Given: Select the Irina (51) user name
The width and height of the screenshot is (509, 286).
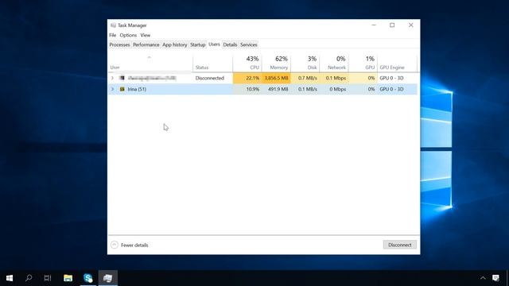Looking at the screenshot, I should [x=137, y=89].
